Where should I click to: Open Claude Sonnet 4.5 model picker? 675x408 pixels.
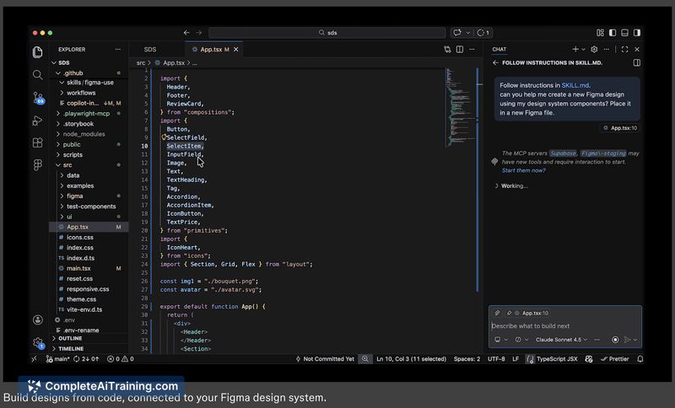(x=561, y=340)
